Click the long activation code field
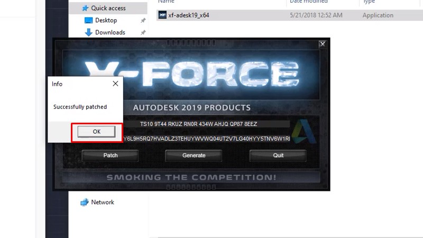The height and width of the screenshot is (238, 423). point(206,139)
